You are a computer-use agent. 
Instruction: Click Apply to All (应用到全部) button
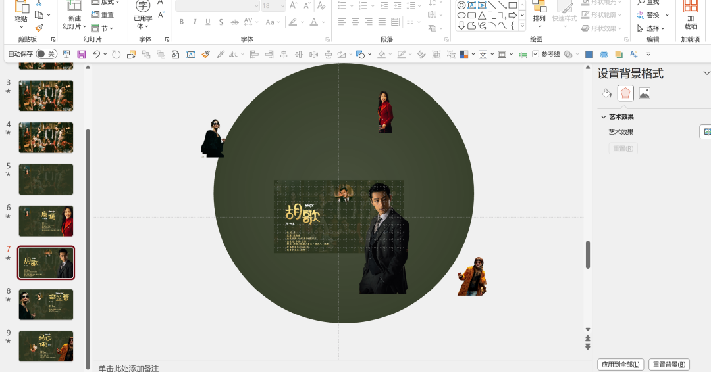[620, 364]
